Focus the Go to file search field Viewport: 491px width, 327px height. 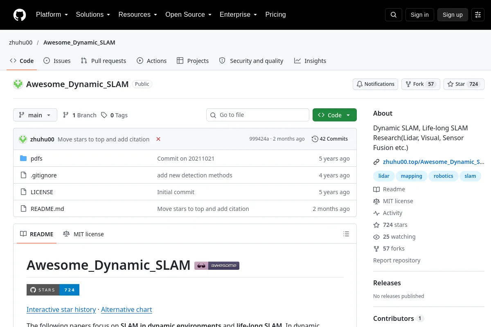(x=258, y=115)
